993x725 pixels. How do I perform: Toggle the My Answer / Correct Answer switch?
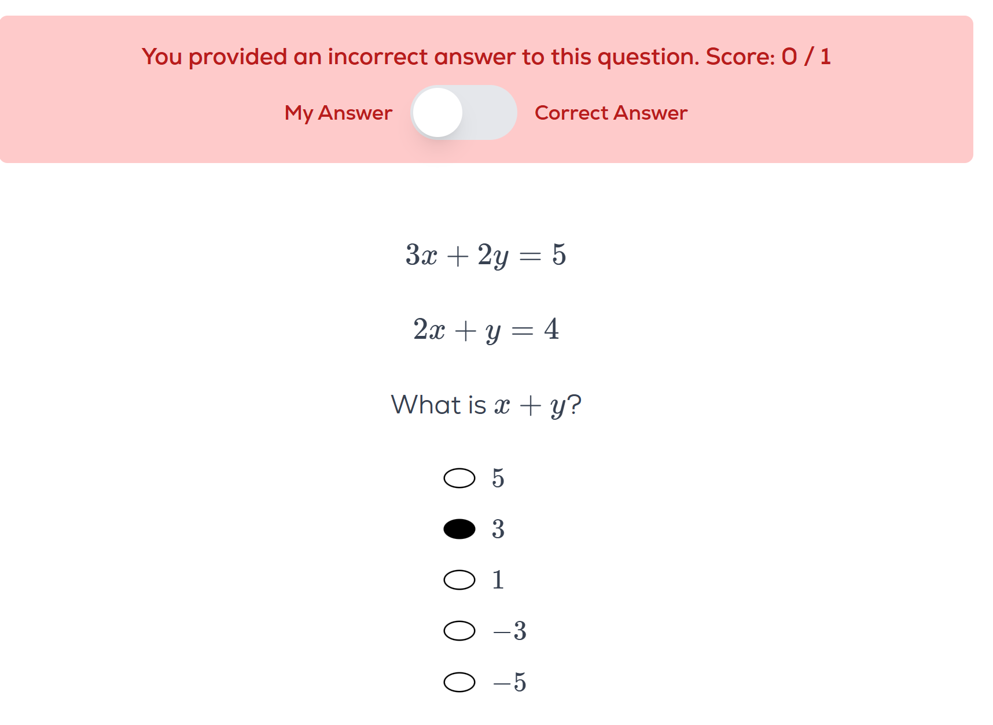(463, 113)
